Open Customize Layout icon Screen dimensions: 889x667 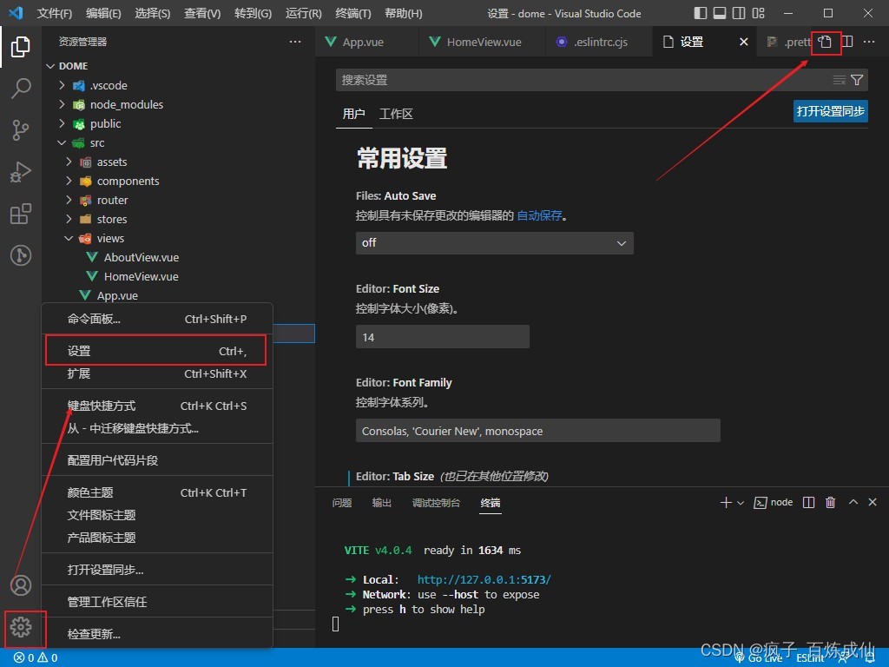click(758, 13)
